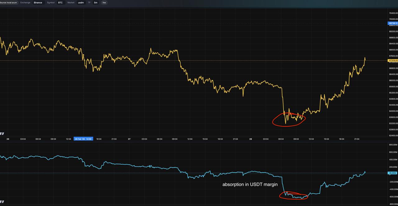Click the yellow BTC price line's latest peak
This screenshot has height=206, width=398.
click(365, 58)
